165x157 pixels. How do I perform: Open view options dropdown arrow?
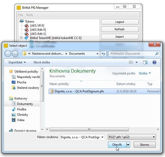[136, 62]
